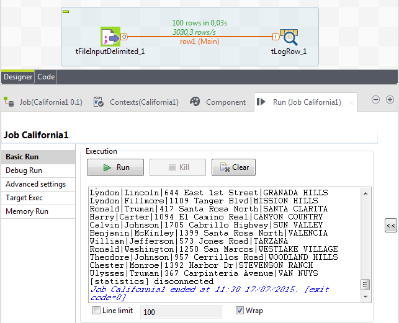Collapse the subjob with the minimize marker
This screenshot has width=399, height=323.
pyautogui.click(x=66, y=12)
